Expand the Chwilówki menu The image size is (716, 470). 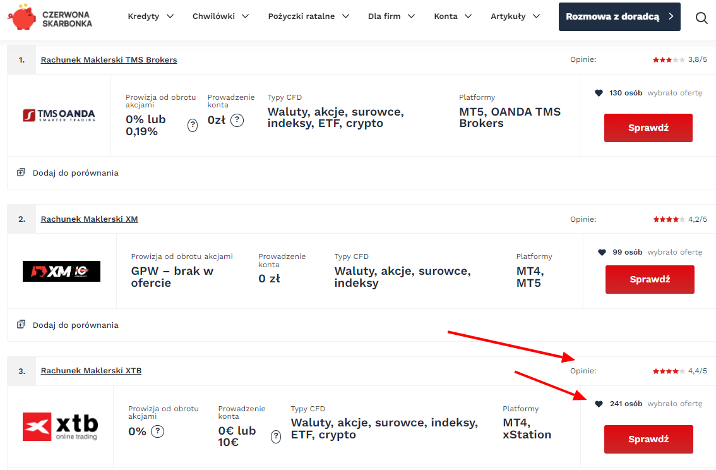pyautogui.click(x=220, y=16)
